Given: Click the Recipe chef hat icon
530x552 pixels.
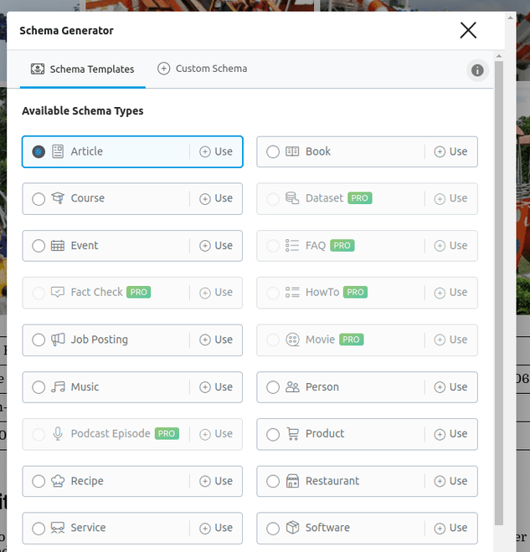Looking at the screenshot, I should 58,481.
